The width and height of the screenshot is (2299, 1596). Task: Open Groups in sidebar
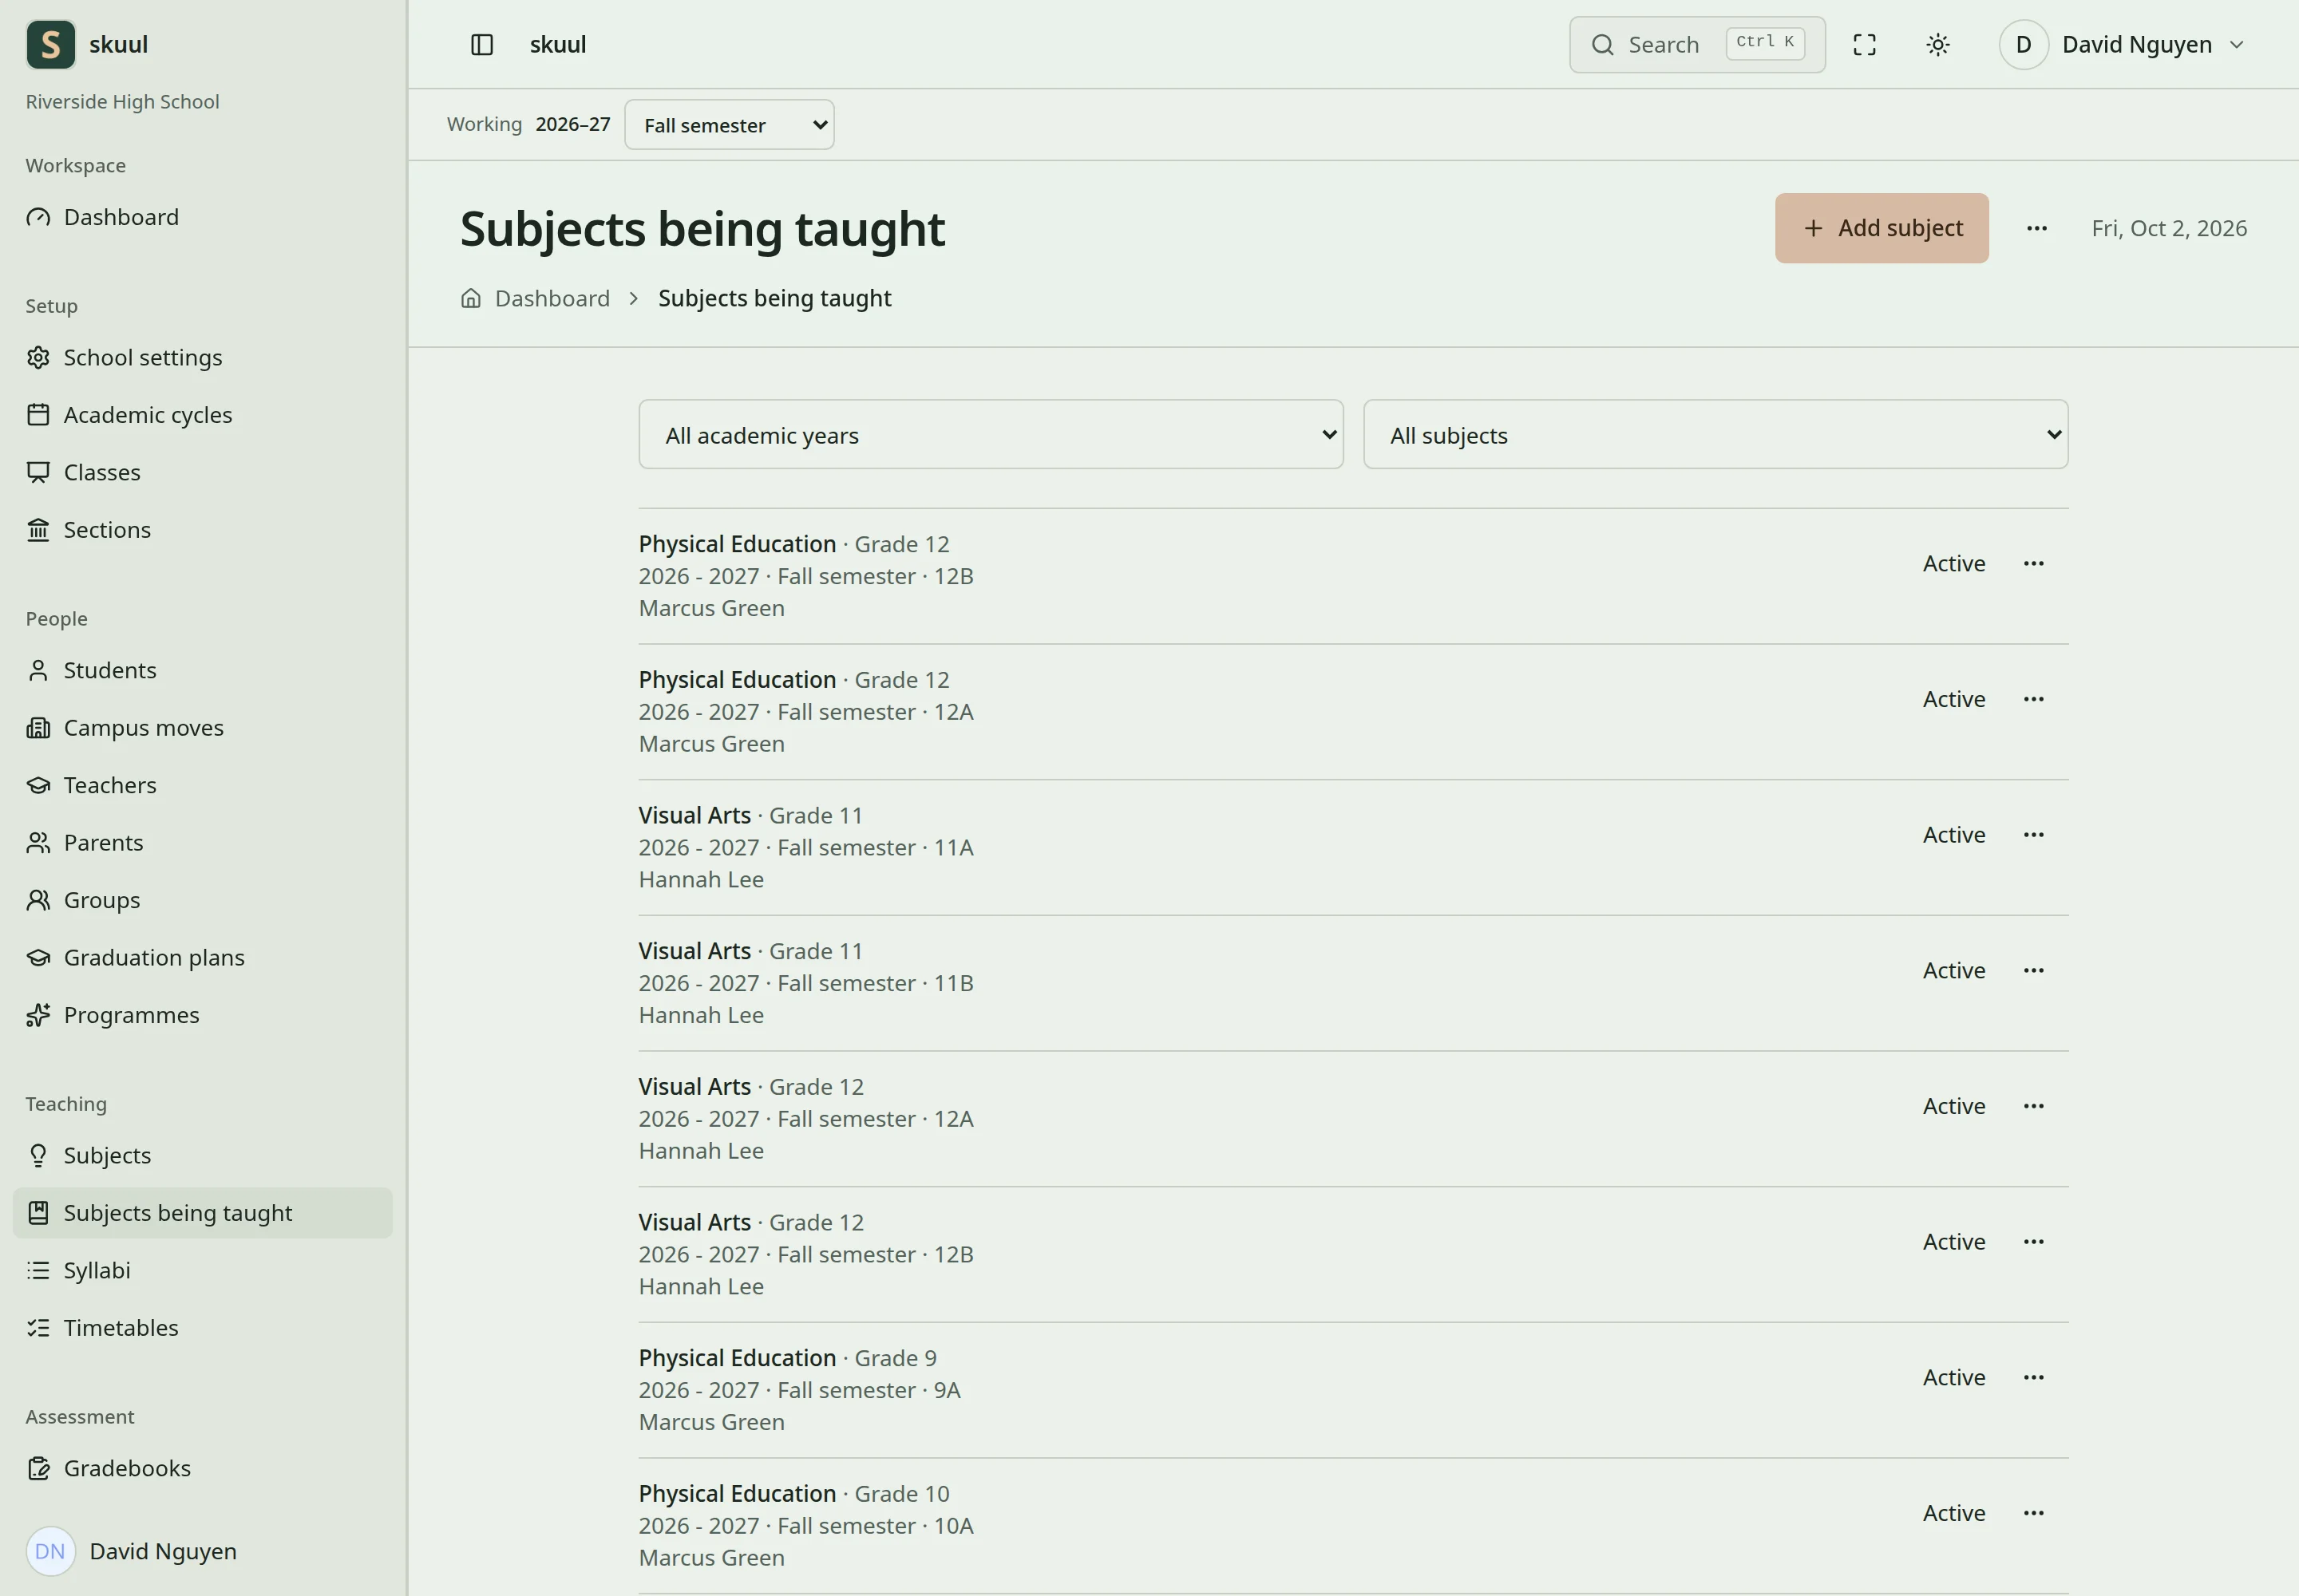[x=202, y=900]
